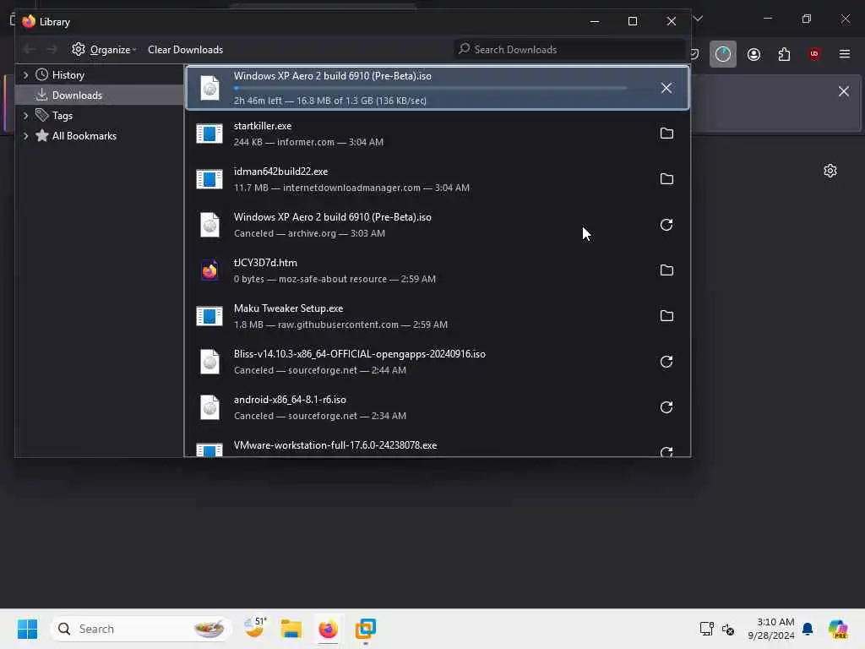Image resolution: width=865 pixels, height=649 pixels.
Task: Open containing folder for startkiller.exe
Action: coord(666,134)
